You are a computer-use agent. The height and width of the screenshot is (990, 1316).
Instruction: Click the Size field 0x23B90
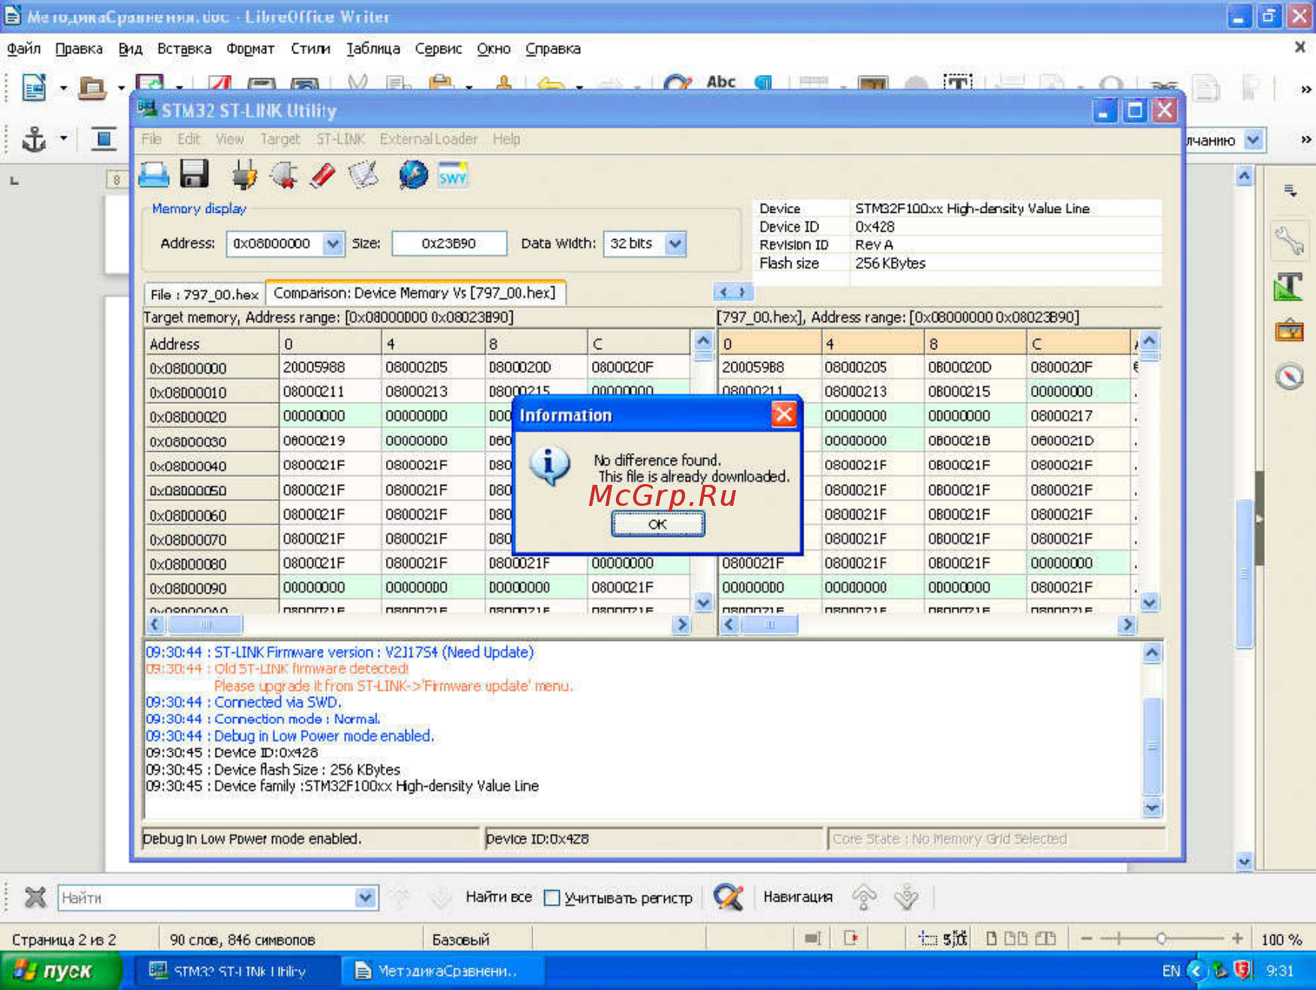click(x=449, y=244)
